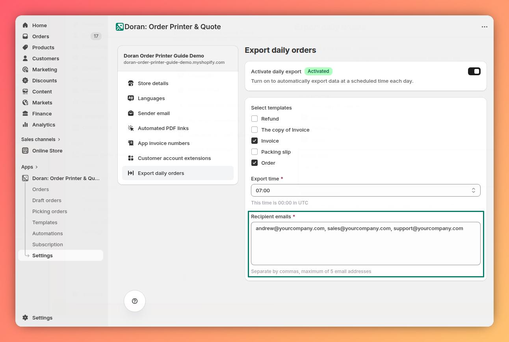Screen dimensions: 509x342
Task: Click the Doran logo in the page header
Action: [x=120, y=27]
